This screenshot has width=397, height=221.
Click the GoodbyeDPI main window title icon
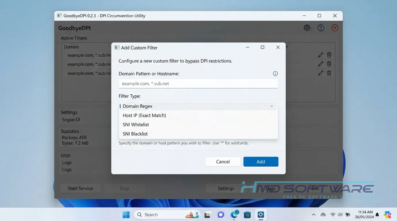pyautogui.click(x=59, y=16)
